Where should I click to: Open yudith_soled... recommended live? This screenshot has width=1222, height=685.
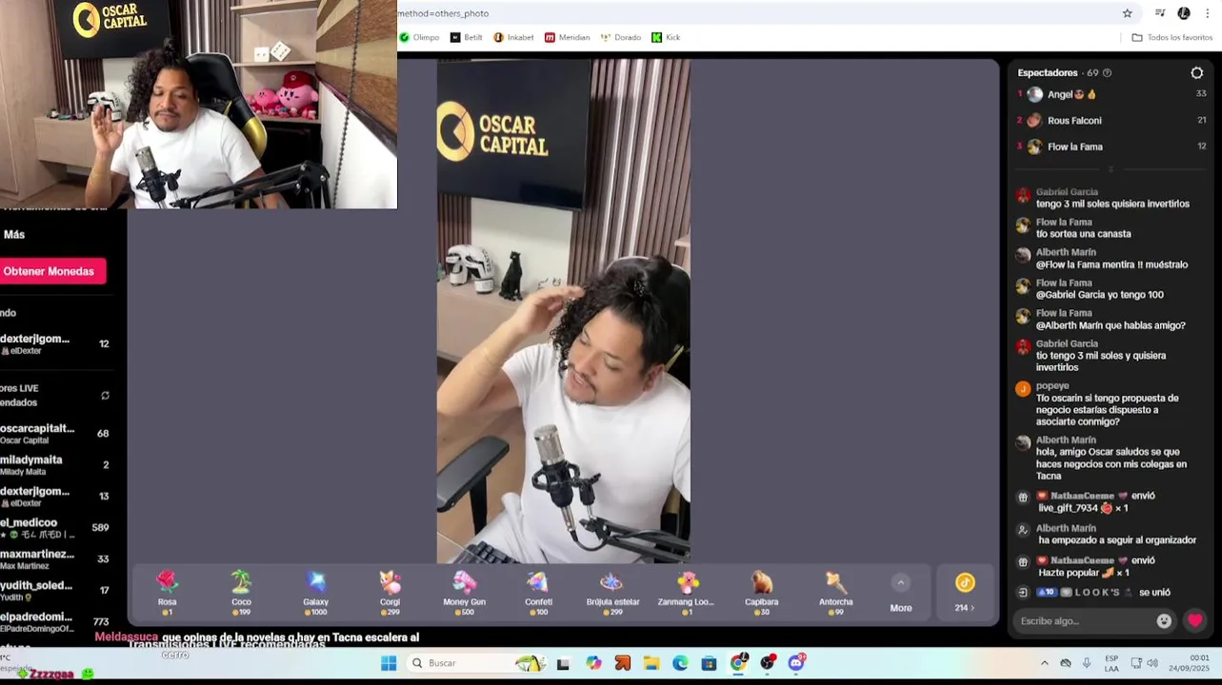click(x=55, y=591)
